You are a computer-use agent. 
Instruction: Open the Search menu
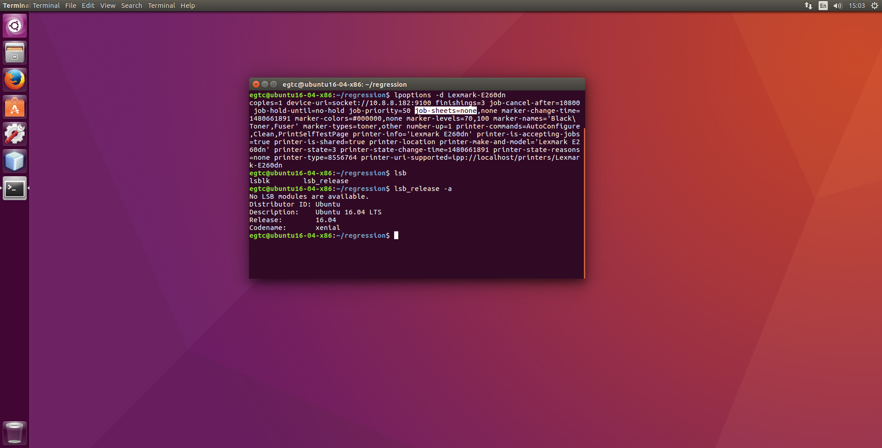(131, 6)
